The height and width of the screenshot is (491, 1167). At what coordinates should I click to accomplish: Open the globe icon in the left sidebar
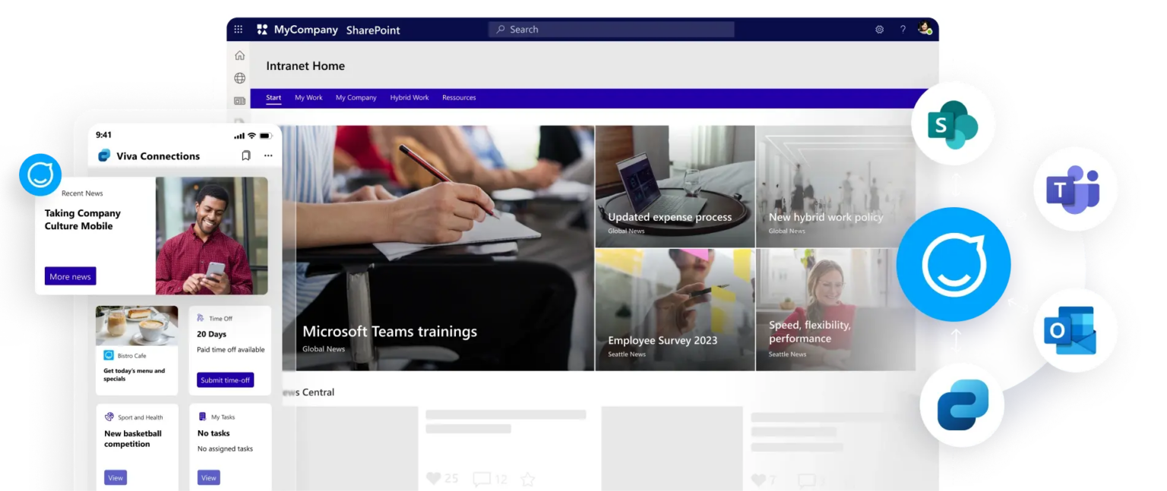pyautogui.click(x=239, y=77)
